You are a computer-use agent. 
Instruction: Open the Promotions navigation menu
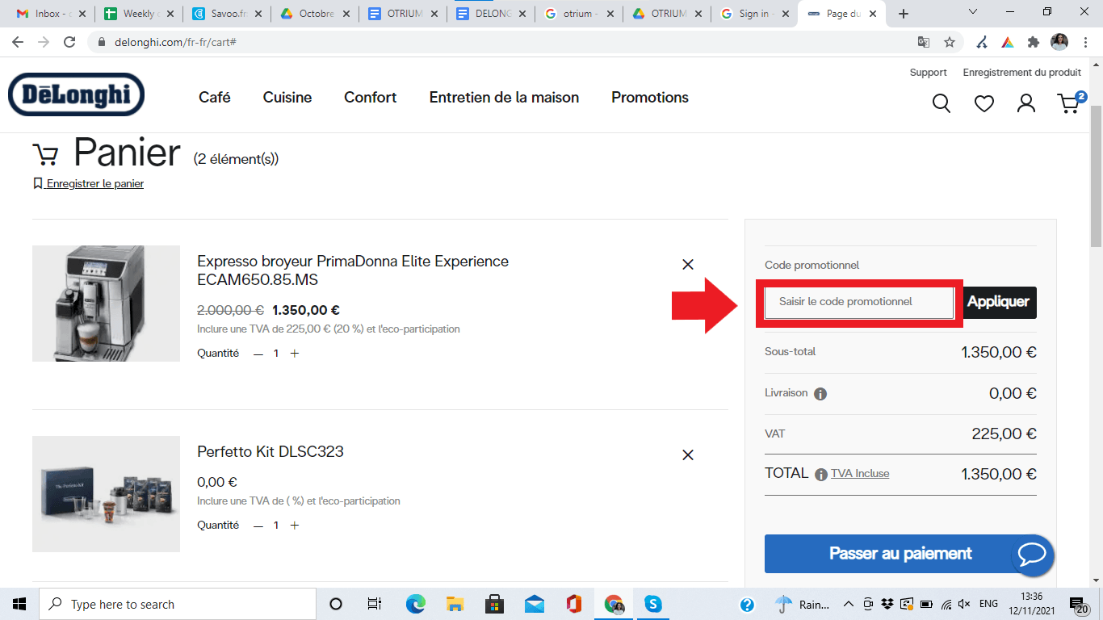click(x=649, y=98)
